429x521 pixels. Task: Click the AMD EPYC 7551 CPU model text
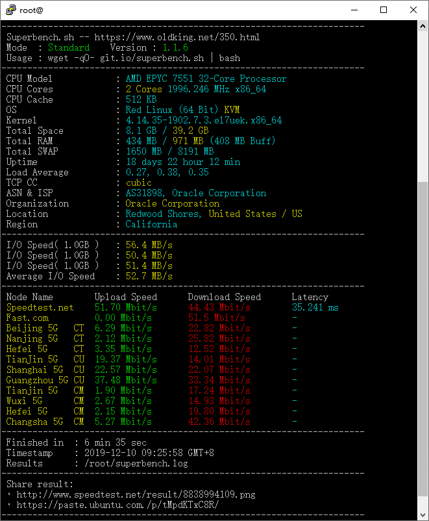tap(206, 79)
